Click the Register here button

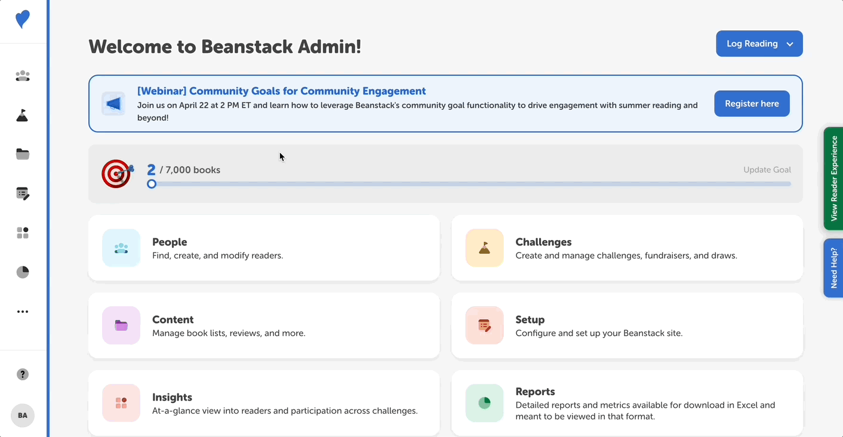coord(752,103)
